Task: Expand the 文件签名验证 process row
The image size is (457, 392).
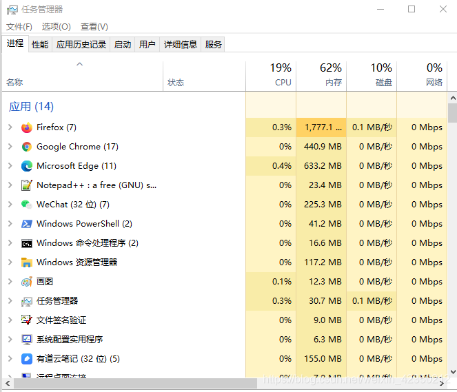Action: pos(10,320)
